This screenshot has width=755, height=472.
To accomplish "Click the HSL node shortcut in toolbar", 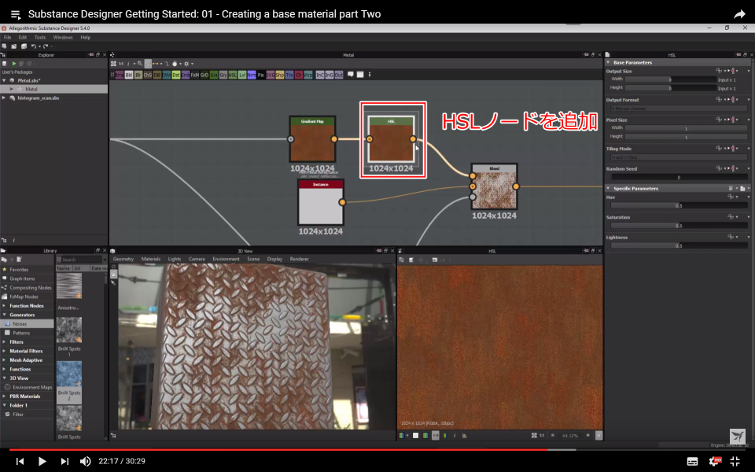I will click(233, 76).
